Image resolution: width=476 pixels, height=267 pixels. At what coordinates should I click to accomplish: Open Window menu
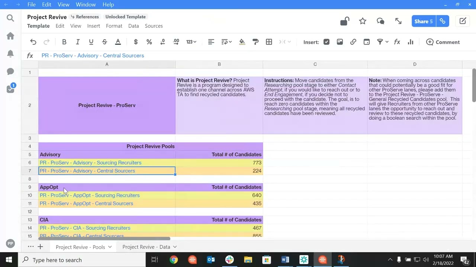coord(86,4)
